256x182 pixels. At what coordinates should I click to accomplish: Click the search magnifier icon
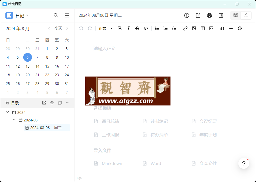pos(56,15)
